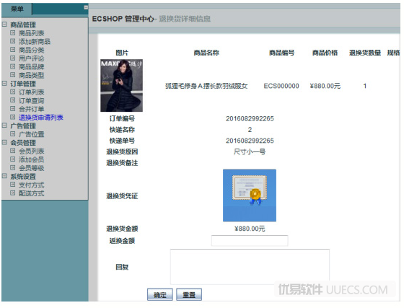
Task: Click the sidebar collapse icon next to 菜单
Action: (x=86, y=7)
